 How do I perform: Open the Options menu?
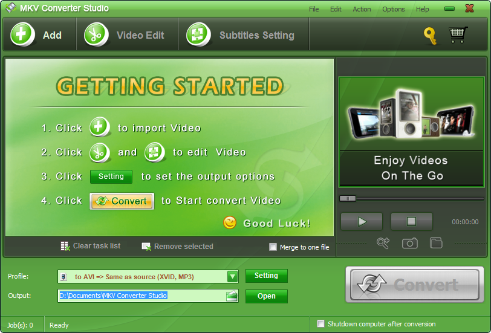click(393, 9)
